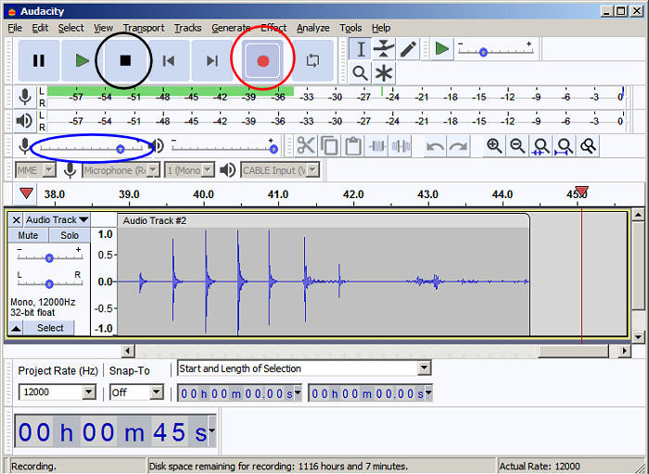The width and height of the screenshot is (649, 474).
Task: Click the Trim audio icon
Action: click(377, 146)
